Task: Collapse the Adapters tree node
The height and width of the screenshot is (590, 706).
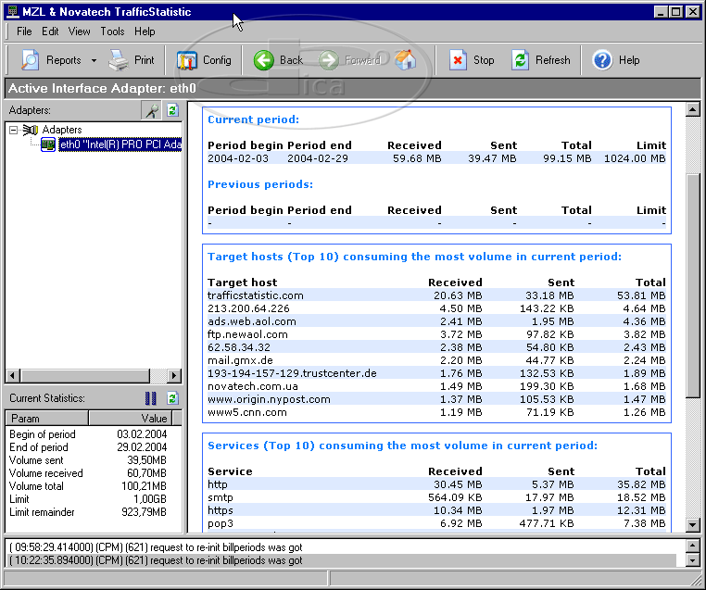Action: point(14,131)
